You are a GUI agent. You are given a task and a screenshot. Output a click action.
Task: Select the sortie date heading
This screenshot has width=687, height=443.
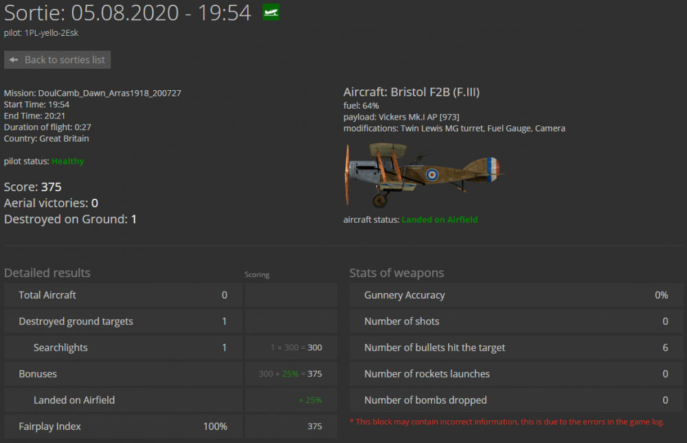point(128,12)
